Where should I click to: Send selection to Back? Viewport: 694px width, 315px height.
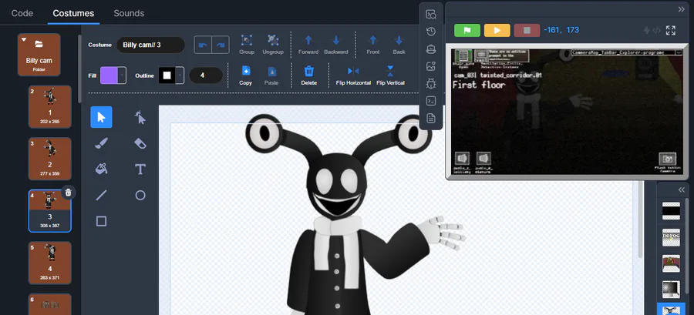coord(399,45)
